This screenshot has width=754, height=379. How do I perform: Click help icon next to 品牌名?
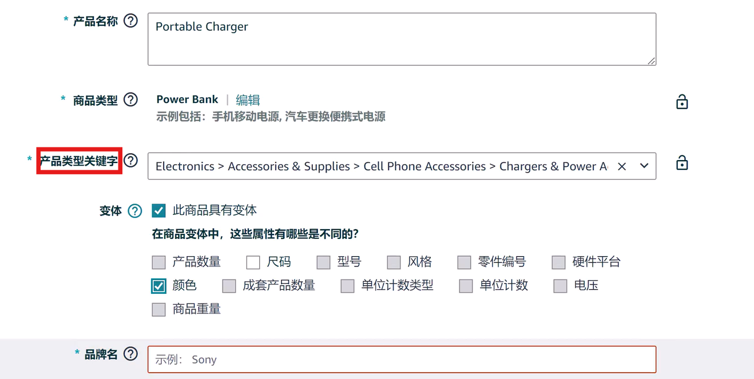130,354
